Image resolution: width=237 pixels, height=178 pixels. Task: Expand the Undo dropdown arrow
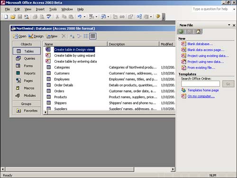[x=84, y=17]
